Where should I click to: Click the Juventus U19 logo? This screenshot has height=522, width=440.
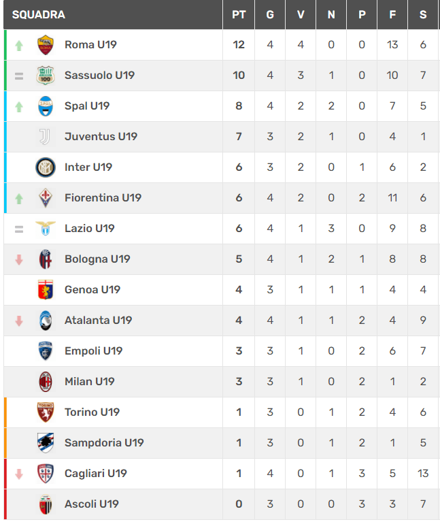tap(45, 137)
